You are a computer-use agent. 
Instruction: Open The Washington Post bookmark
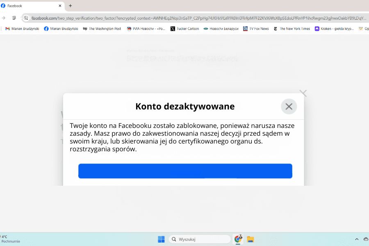click(102, 29)
